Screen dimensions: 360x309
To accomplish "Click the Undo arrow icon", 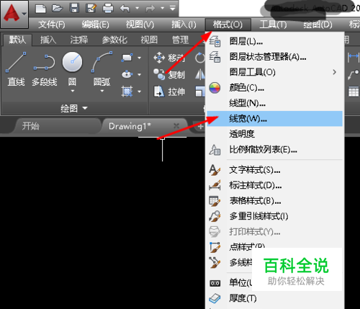I will point(125,9).
